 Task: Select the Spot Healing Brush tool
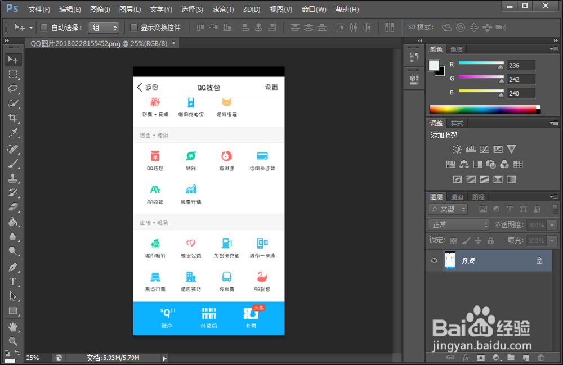pyautogui.click(x=13, y=149)
